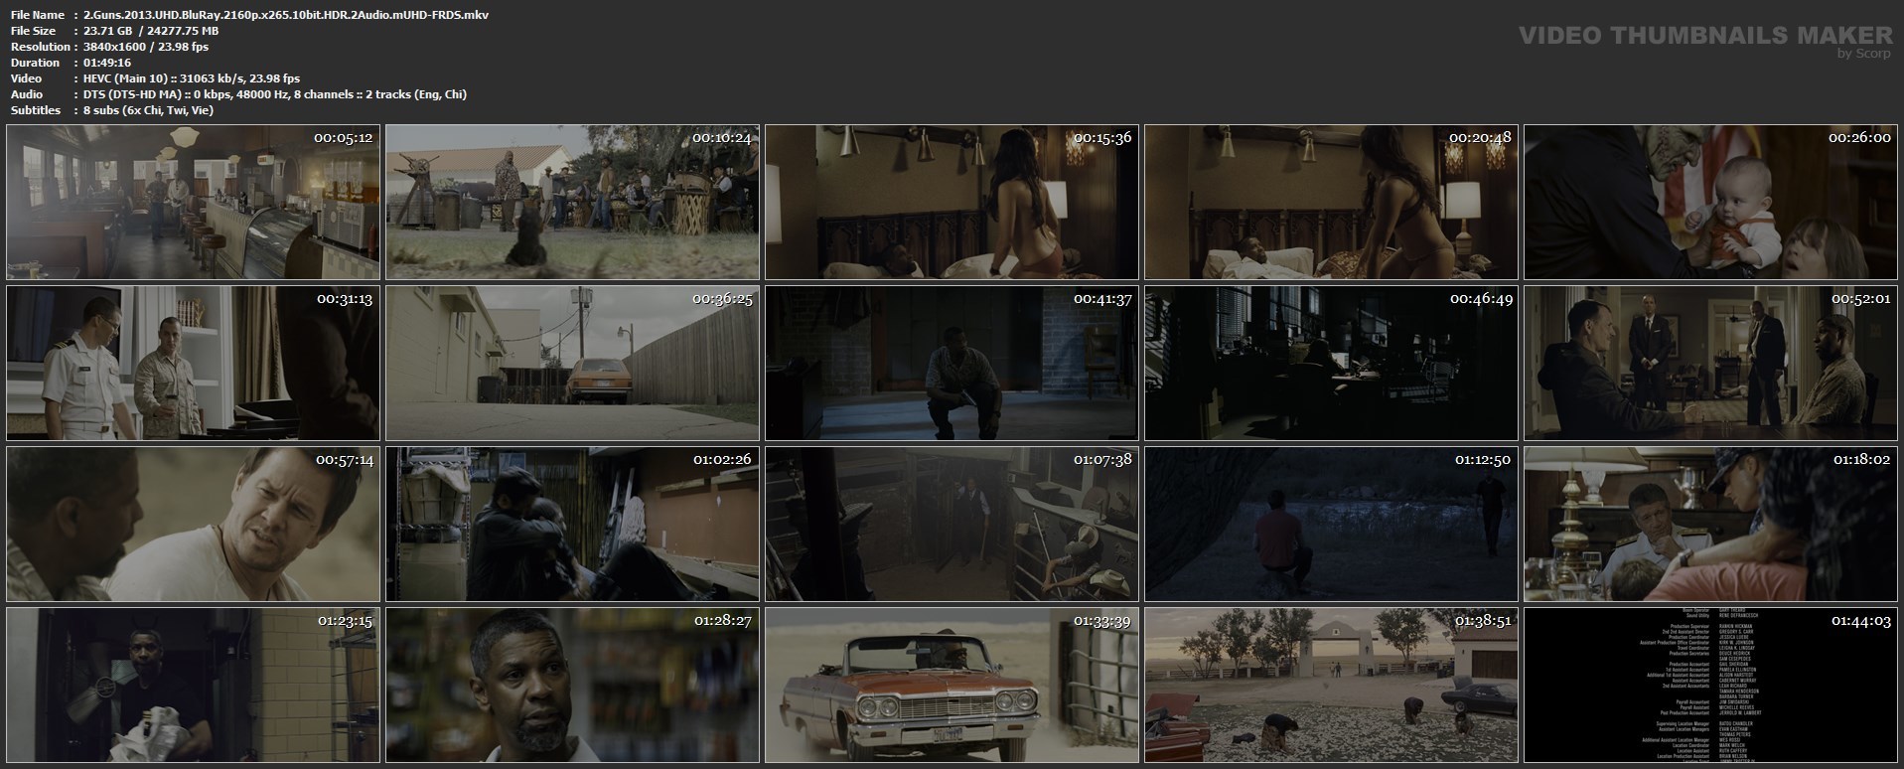The height and width of the screenshot is (769, 1904).
Task: Click the baby scene thumbnail at 00:26:00
Action: pyautogui.click(x=1710, y=202)
